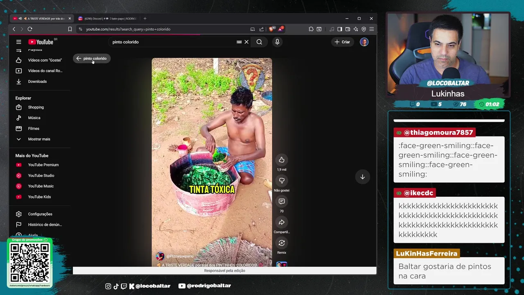
Task: Focus the YouTube search input
Action: click(x=172, y=42)
